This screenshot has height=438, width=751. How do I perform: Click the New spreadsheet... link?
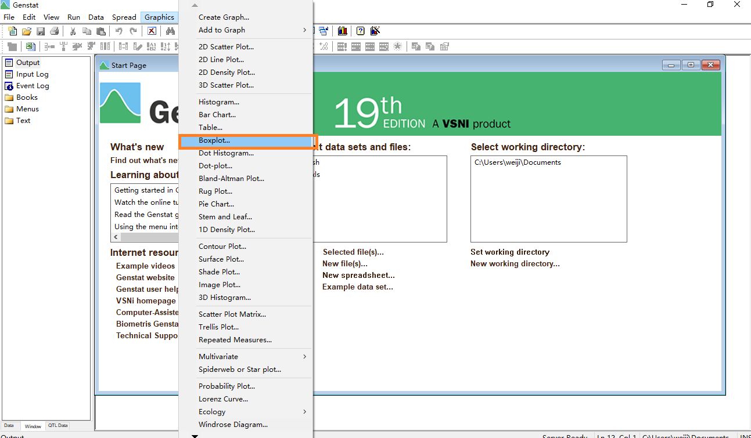(x=358, y=276)
